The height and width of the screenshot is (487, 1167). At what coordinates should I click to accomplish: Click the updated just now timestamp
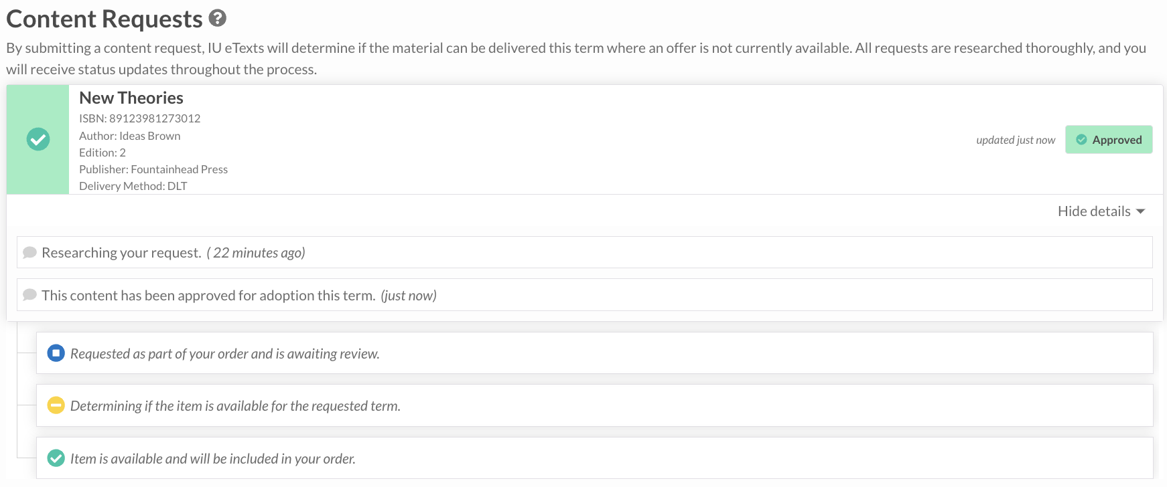point(1016,140)
